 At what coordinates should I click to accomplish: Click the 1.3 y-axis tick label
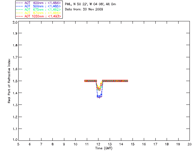[15, 105]
